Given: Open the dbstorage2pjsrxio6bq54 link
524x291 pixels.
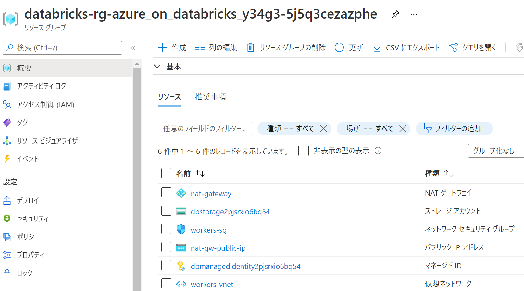Looking at the screenshot, I should [230, 212].
